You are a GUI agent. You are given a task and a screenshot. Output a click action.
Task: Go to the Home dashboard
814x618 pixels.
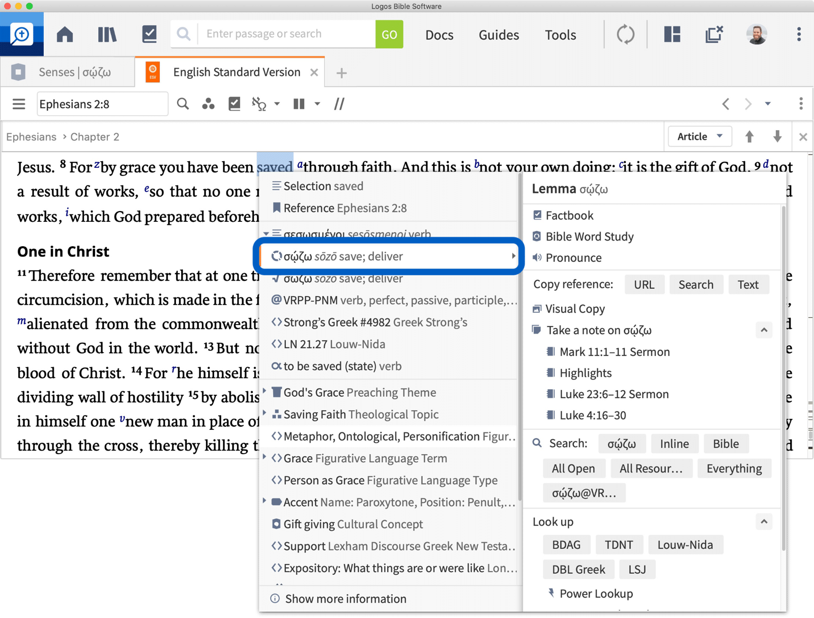click(65, 35)
